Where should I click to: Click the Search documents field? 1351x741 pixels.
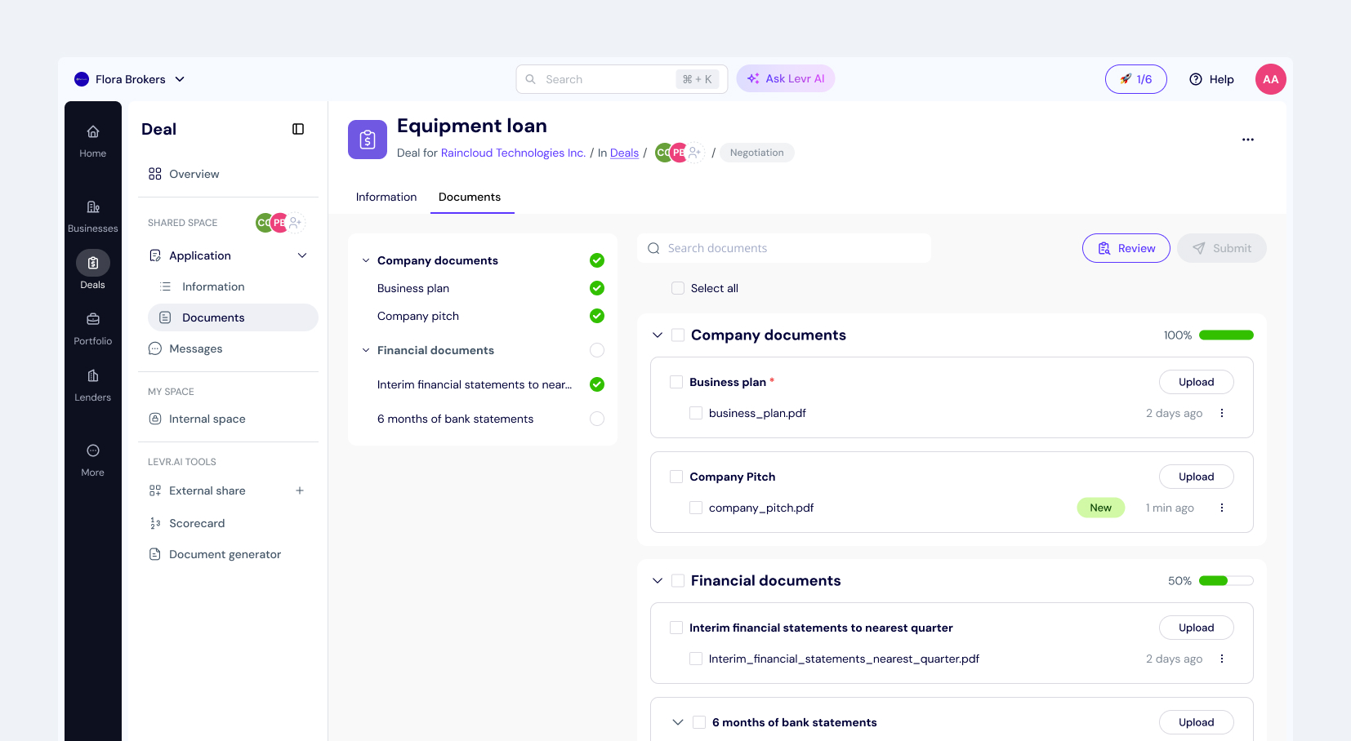784,248
